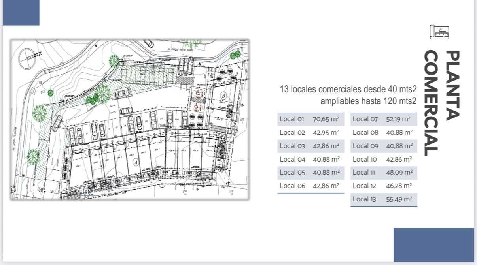The image size is (477, 265).
Task: Select the Local 02 row showing 42,95 m²
Action: [310, 132]
